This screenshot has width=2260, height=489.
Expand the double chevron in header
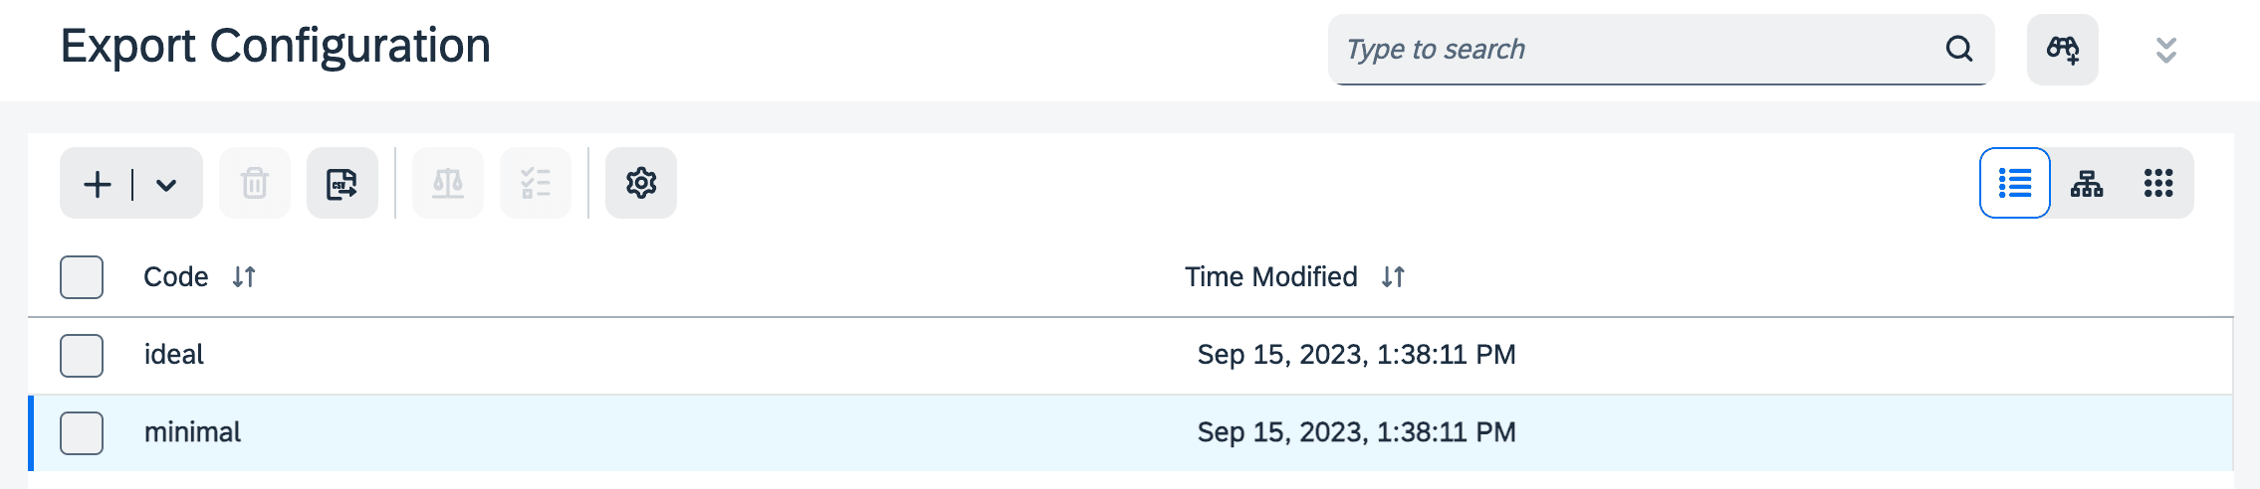[x=2165, y=50]
